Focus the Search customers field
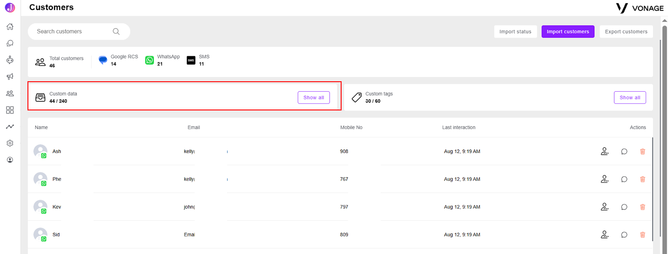The image size is (668, 254). pyautogui.click(x=79, y=32)
